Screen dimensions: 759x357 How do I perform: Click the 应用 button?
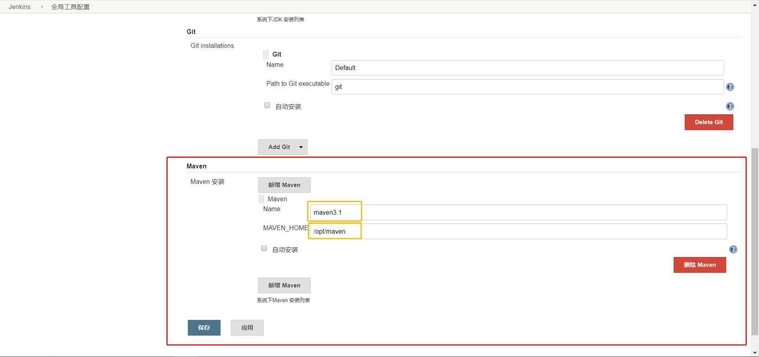click(x=247, y=328)
